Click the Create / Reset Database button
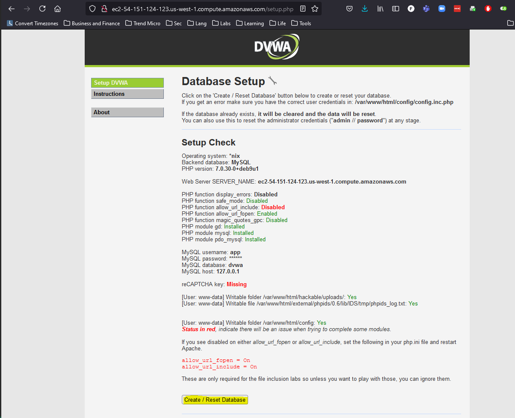 point(215,400)
